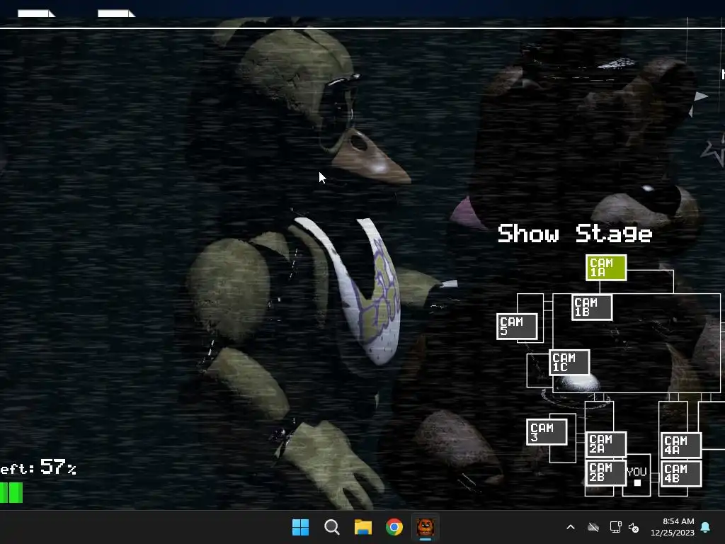Switch to camera CAM 4A

[681, 445]
